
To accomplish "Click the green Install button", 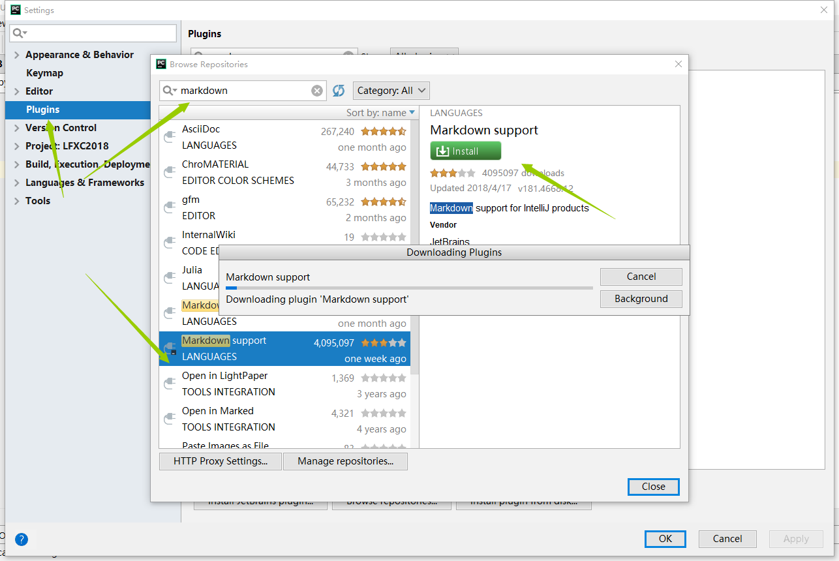I will [466, 151].
